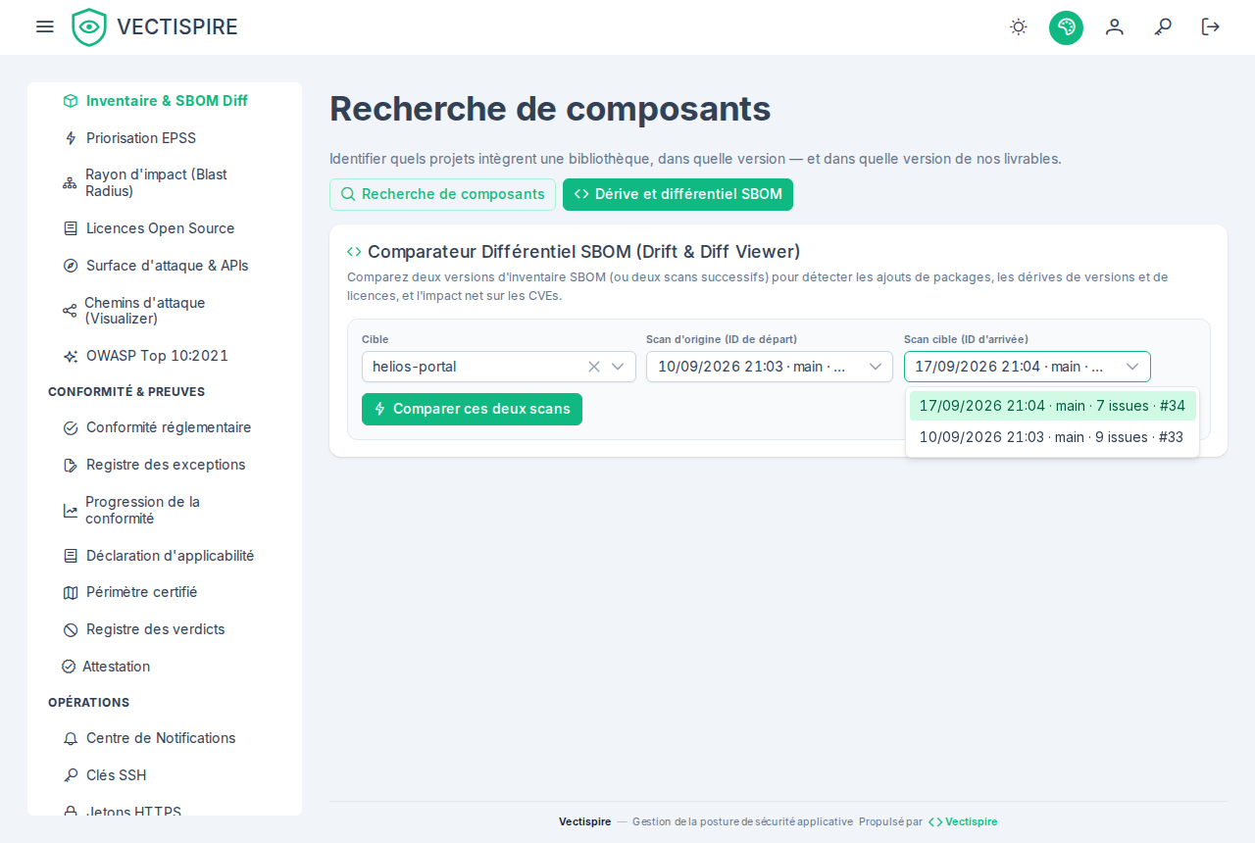Click the chart icon for Progression de la conformité
1255x843 pixels.
71,511
